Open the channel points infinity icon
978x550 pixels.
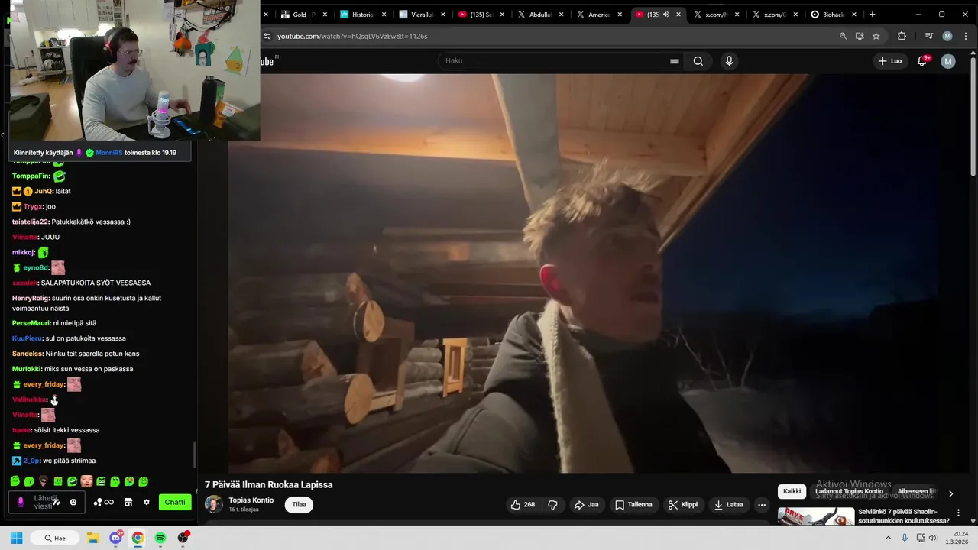tap(104, 502)
